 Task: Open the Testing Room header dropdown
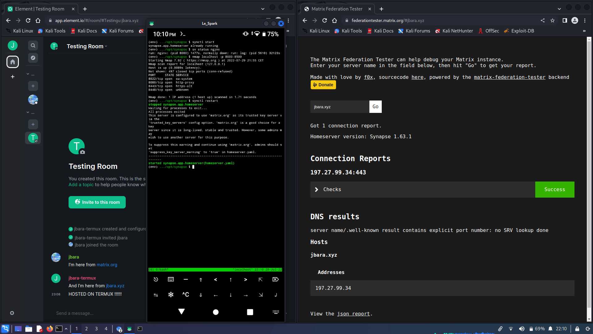[x=87, y=46]
